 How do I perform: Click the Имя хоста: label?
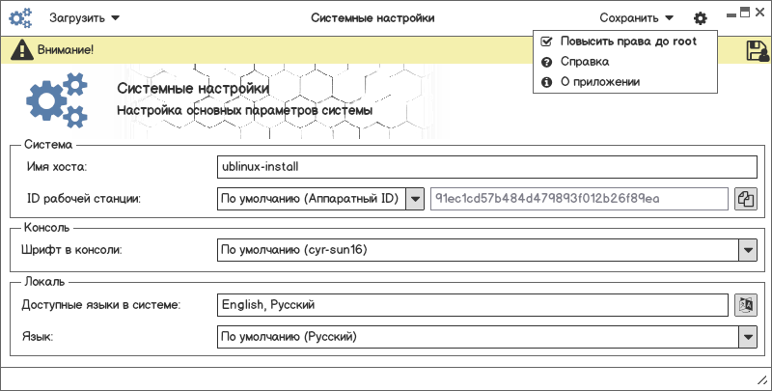click(x=57, y=167)
